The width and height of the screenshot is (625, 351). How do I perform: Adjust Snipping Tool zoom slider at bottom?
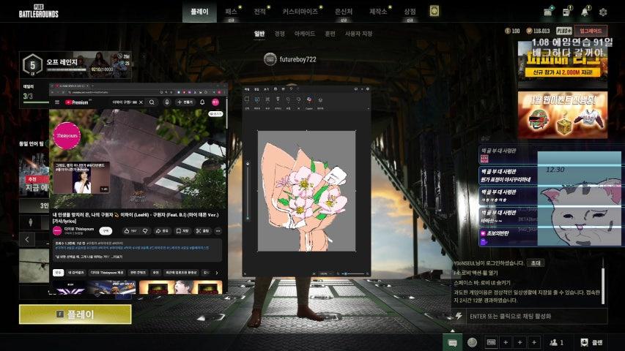[353, 273]
